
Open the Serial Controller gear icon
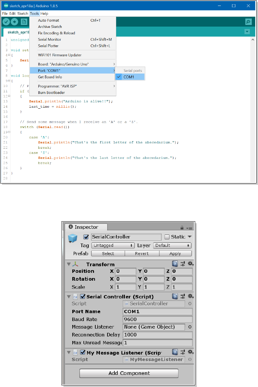[x=190, y=296]
